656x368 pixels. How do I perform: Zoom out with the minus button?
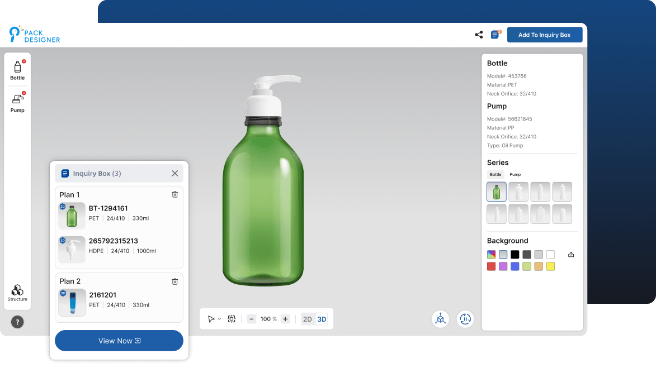click(x=251, y=319)
